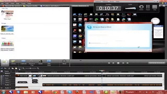Select the fiber waves clip on Video 1

pos(22,76)
